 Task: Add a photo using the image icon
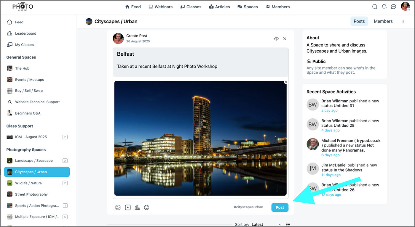coord(118,207)
